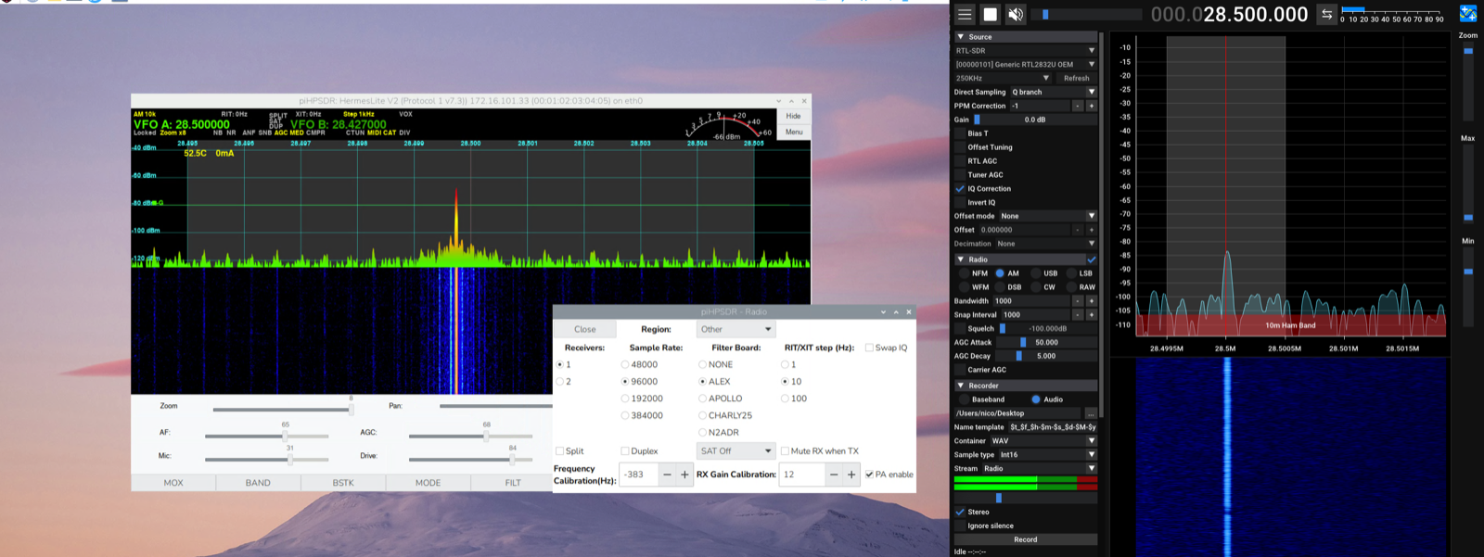This screenshot has width=1484, height=557.
Task: Mute audio with the speaker icon
Action: click(x=1016, y=14)
